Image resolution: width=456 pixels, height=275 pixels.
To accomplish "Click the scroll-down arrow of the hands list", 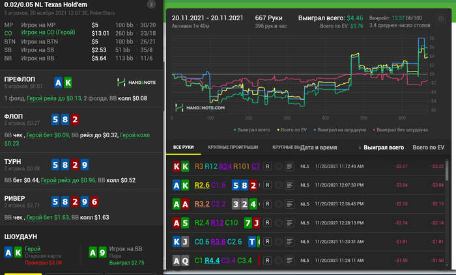I will (447, 265).
